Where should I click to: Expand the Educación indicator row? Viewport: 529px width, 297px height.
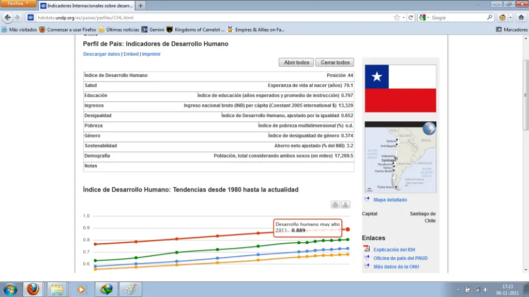click(219, 96)
